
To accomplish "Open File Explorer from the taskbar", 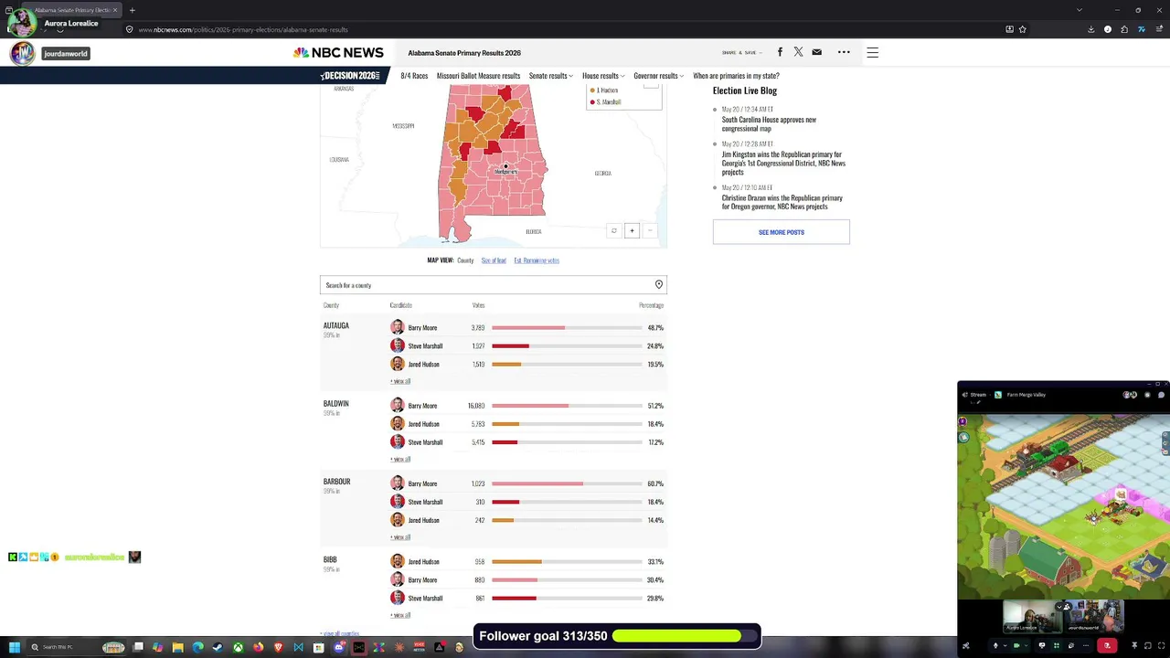I will (x=177, y=647).
